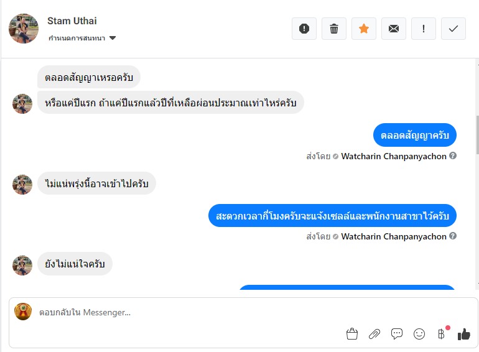Click the ตลอดสัญญาครับ sent message bubble
Viewport: 479px width, 352px height.
(415, 135)
